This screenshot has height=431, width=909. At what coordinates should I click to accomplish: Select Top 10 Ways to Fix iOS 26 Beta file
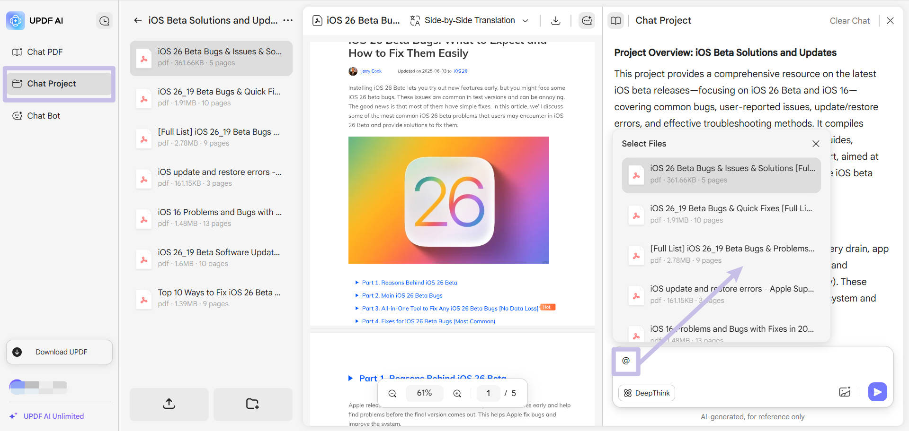pyautogui.click(x=211, y=299)
